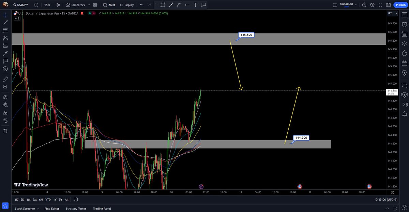Image resolution: width=409 pixels, height=212 pixels.
Task: Select the curve path tool in favorites toolbar
Action: tap(179, 5)
